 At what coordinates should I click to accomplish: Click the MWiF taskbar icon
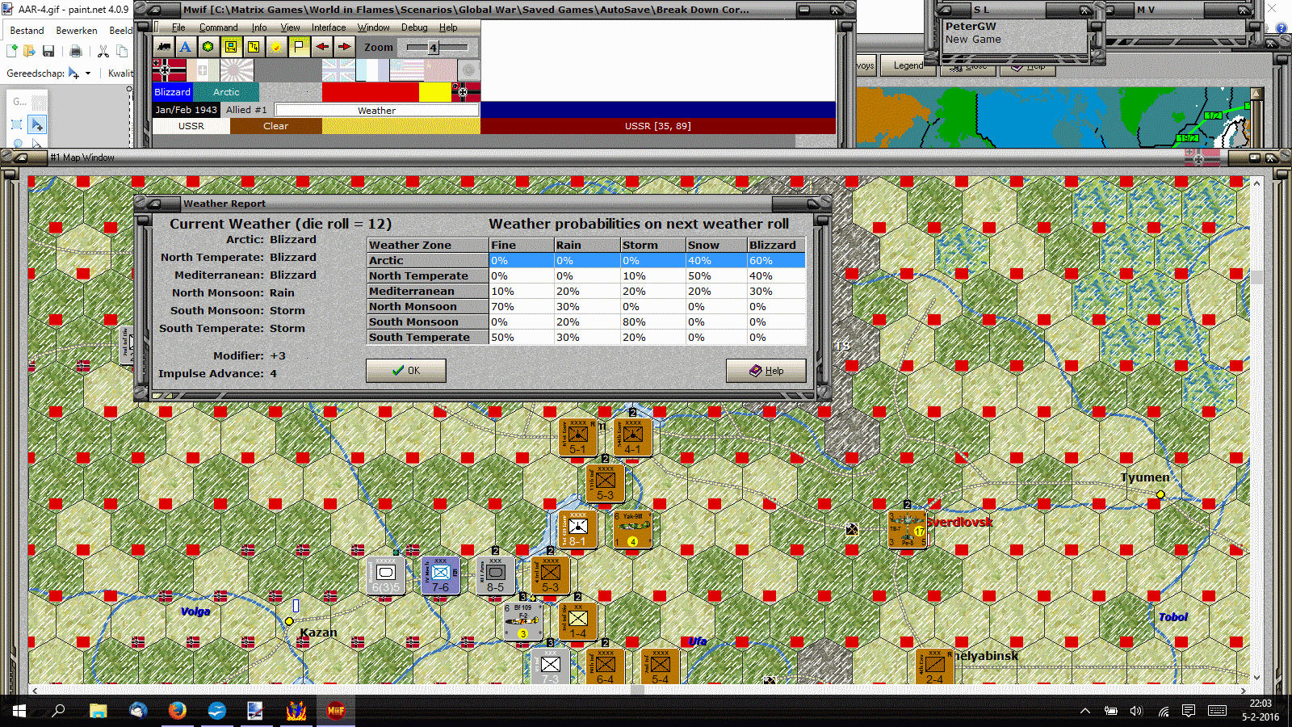point(335,711)
